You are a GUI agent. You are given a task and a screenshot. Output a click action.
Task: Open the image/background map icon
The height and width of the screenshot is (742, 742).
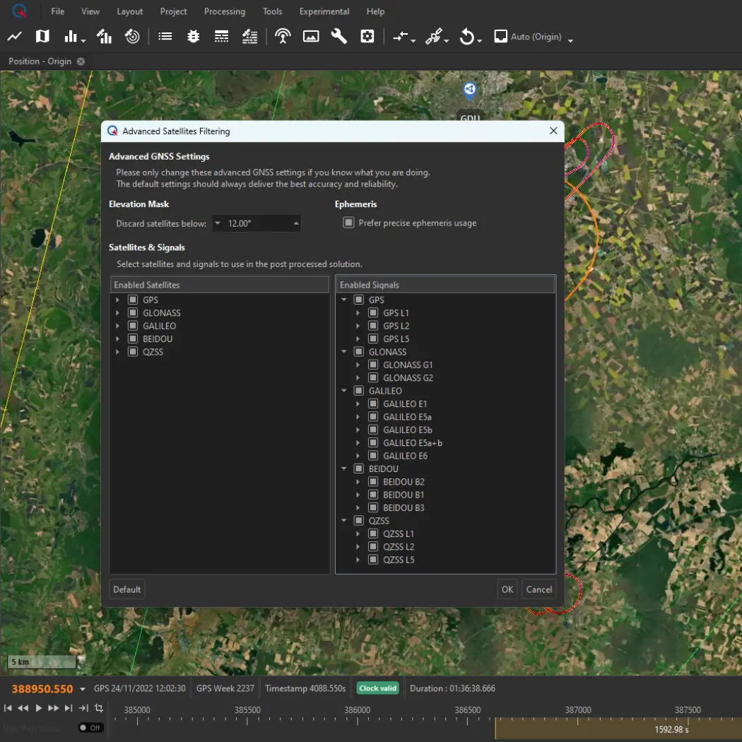(311, 36)
